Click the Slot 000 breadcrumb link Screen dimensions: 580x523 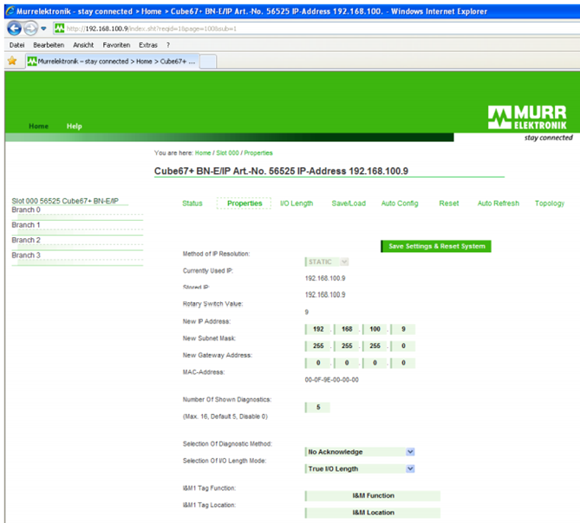227,153
